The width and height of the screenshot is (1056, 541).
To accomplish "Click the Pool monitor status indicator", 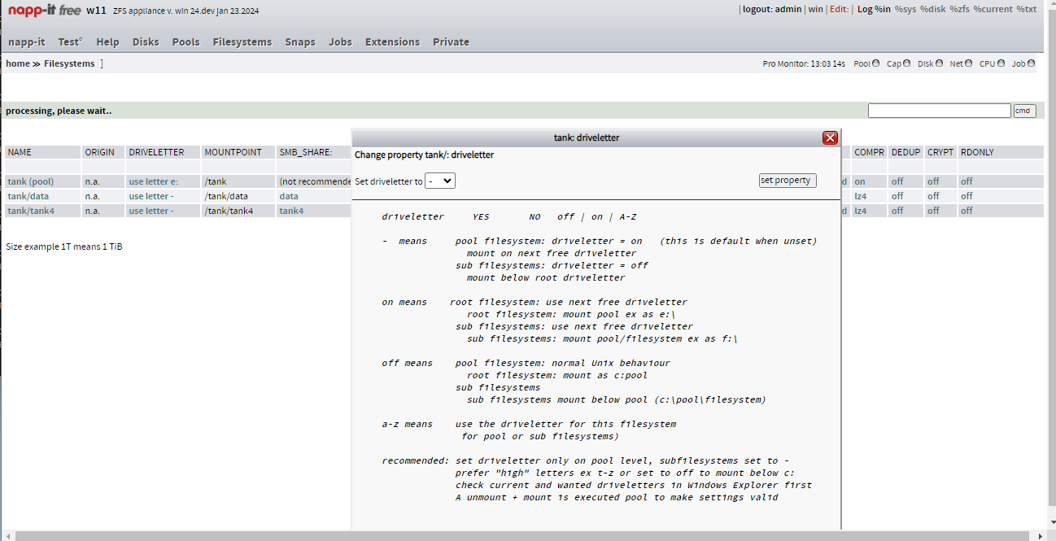I will 875,63.
